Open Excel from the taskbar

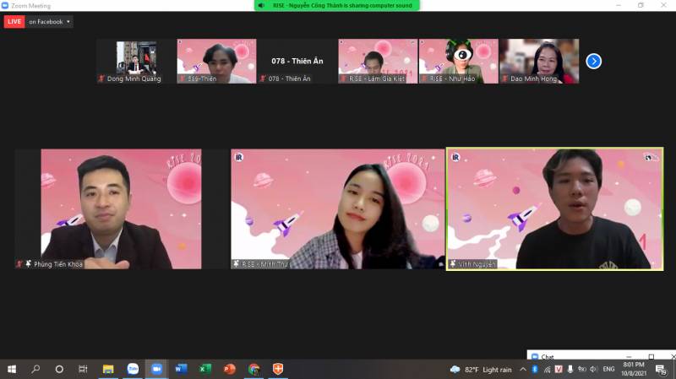click(x=205, y=369)
